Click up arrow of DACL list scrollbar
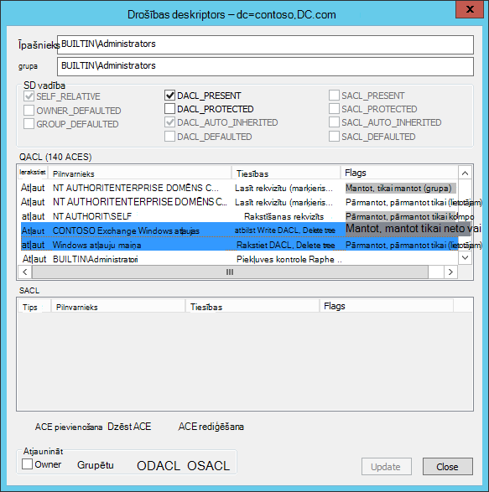Viewport: 489px width, 492px height. click(466, 173)
